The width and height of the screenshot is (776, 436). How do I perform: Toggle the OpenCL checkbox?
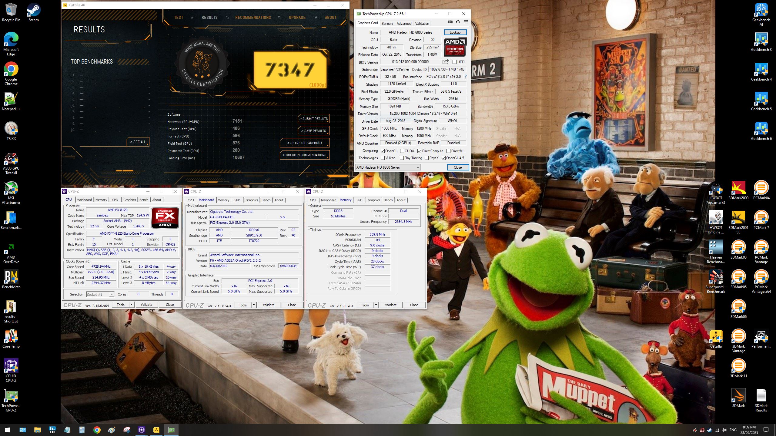(383, 151)
